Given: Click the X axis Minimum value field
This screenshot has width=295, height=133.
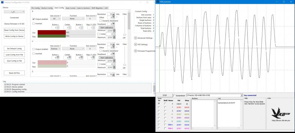Looking at the screenshot, I should 110,31.
